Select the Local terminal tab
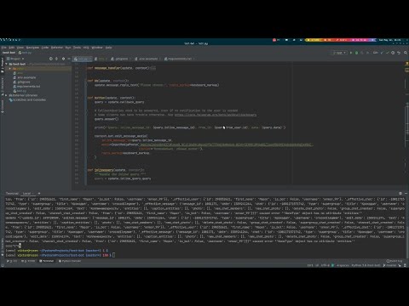This screenshot has height=306, width=409. click(x=27, y=193)
